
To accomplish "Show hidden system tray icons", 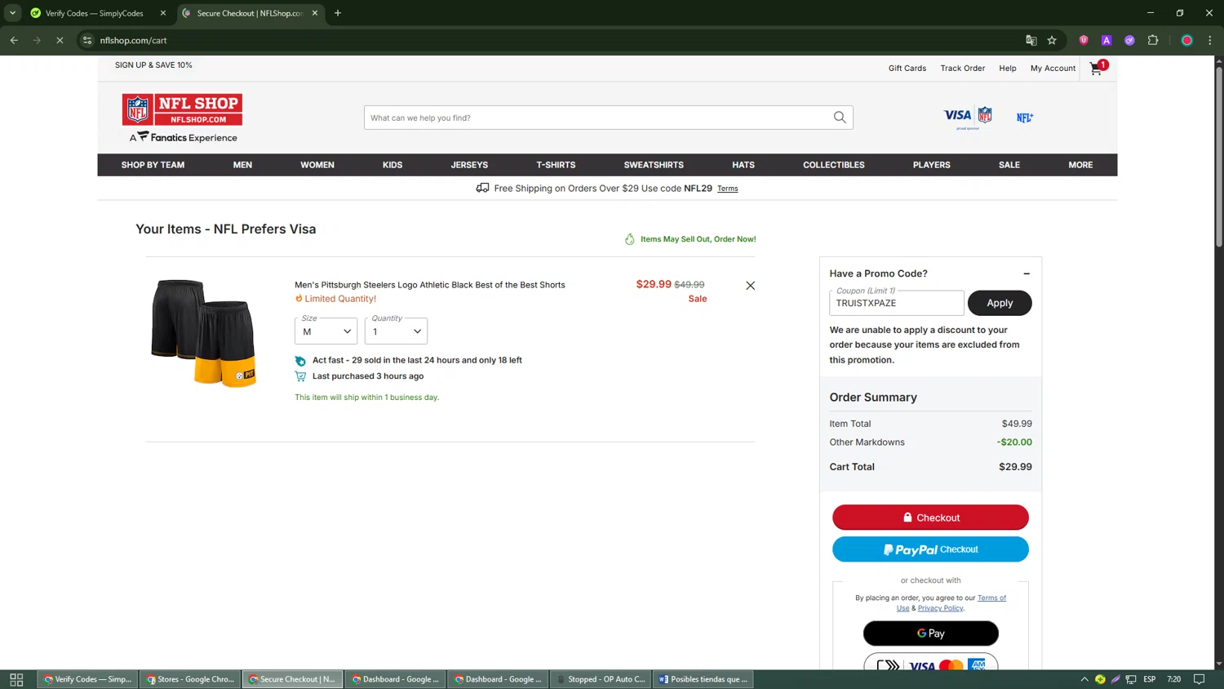I will 1084,679.
